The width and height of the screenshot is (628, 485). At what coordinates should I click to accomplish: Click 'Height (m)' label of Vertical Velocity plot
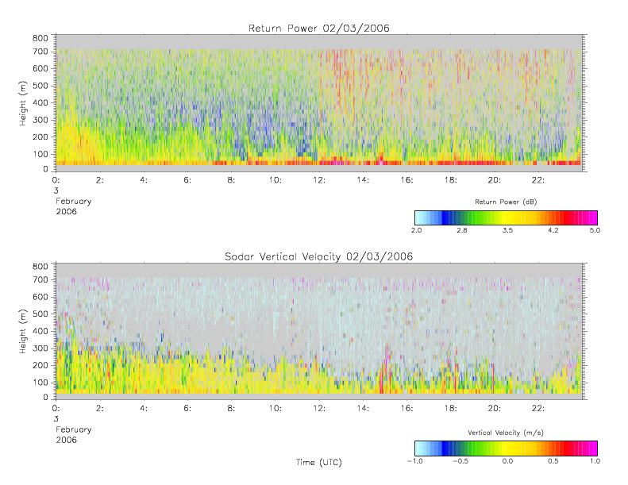click(22, 331)
